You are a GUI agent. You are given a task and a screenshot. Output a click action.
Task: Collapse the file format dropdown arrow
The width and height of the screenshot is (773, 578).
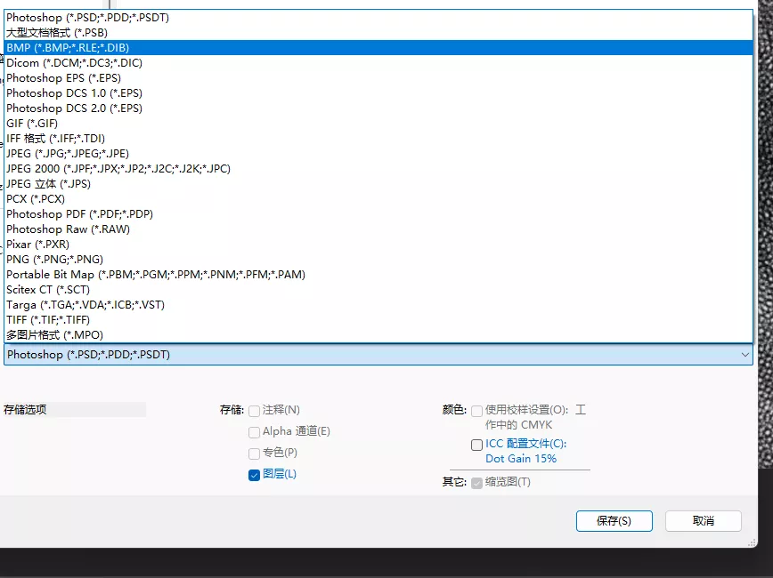click(745, 355)
